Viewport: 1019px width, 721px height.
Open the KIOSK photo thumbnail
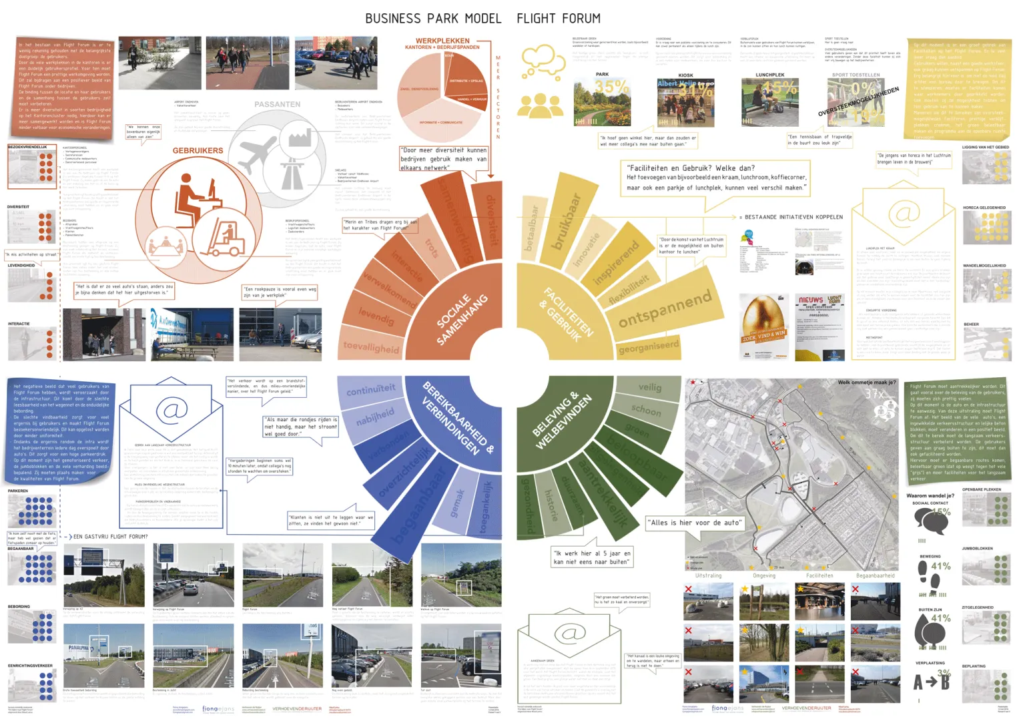click(685, 102)
